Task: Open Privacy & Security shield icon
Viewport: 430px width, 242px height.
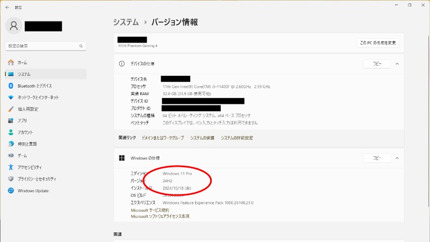Action: [10, 179]
